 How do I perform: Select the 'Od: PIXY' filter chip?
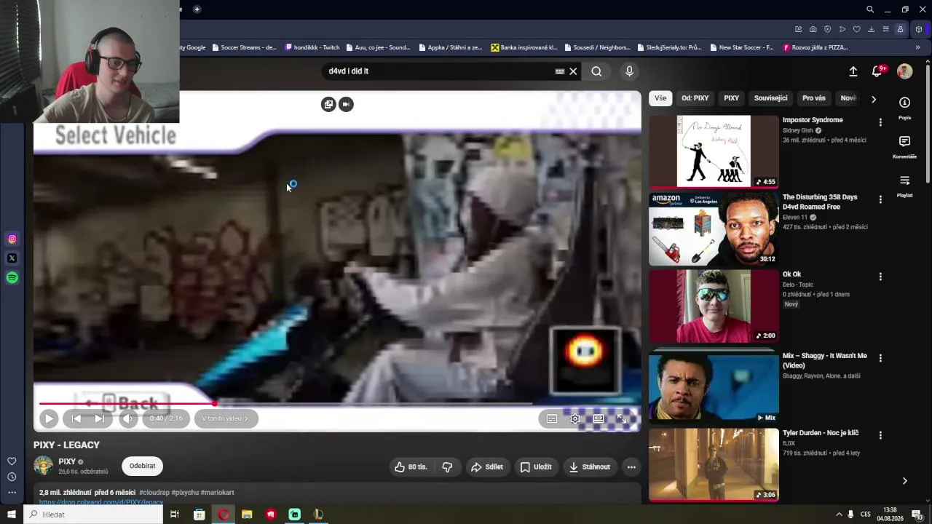pyautogui.click(x=695, y=98)
